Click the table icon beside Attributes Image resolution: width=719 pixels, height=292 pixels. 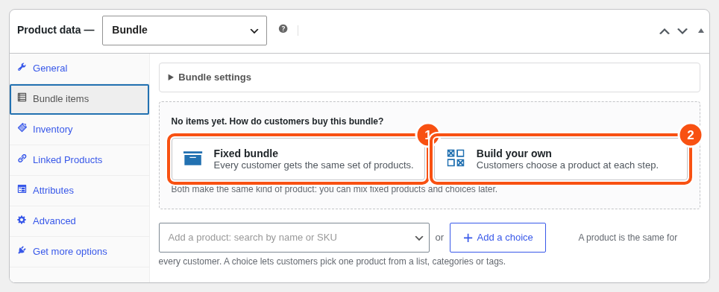click(x=22, y=189)
